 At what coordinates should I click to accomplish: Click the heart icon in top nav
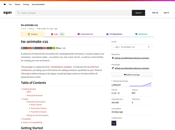coord(5,5)
